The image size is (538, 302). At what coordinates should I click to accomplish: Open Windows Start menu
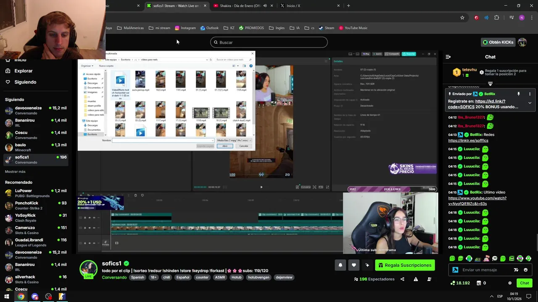tap(7, 297)
